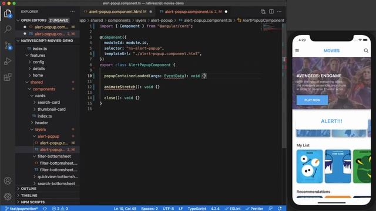Open the Explorer view in activity bar
This screenshot has height=211, width=376.
pyautogui.click(x=8, y=13)
